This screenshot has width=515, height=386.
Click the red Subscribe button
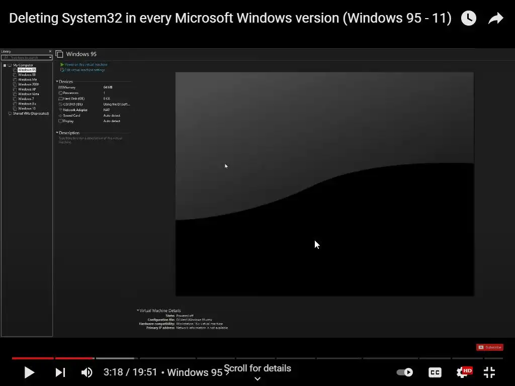tap(490, 347)
